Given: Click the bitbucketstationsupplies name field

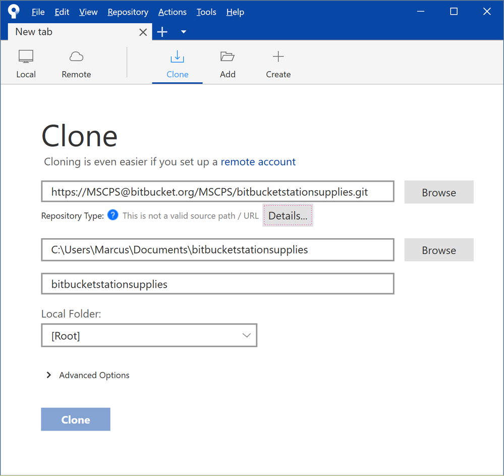Looking at the screenshot, I should pyautogui.click(x=217, y=284).
